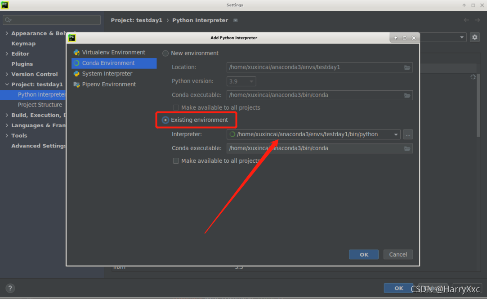Browse Conda executable under Existing environment
Screen dimensions: 487x299
click(407, 149)
